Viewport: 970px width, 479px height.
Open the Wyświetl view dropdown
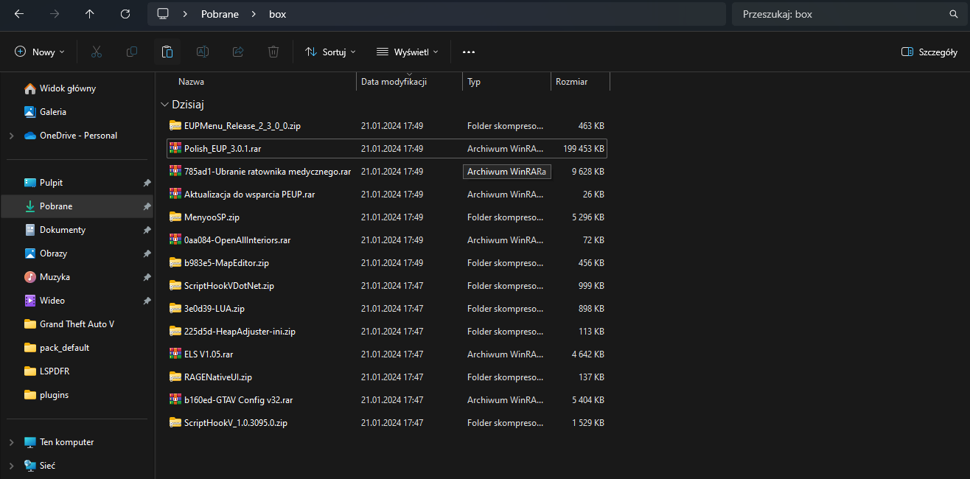[x=407, y=52]
